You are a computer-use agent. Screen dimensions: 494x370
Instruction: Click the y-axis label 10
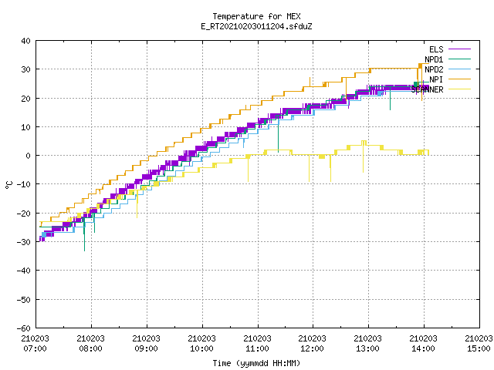25,127
